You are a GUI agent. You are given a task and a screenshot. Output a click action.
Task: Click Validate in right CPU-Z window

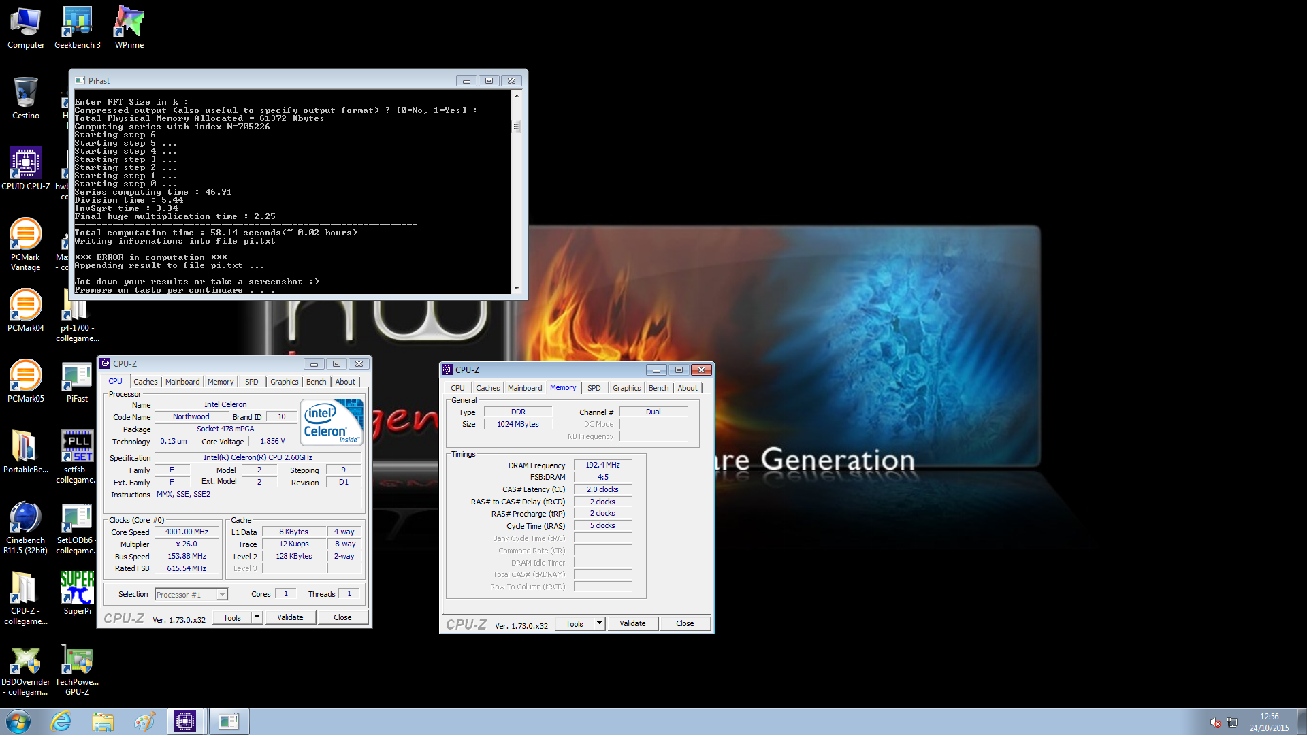point(632,623)
